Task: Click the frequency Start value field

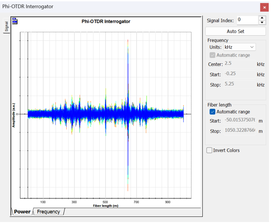Action: coord(239,74)
